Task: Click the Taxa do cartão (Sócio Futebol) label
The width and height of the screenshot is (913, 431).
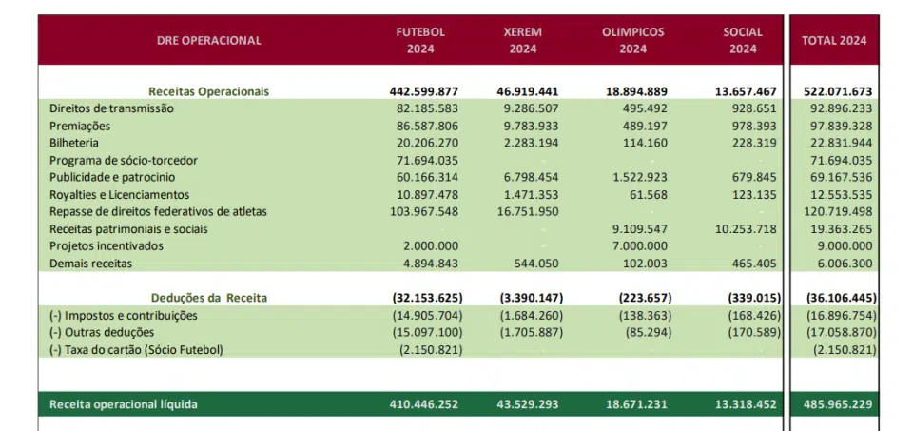Action: 136,350
